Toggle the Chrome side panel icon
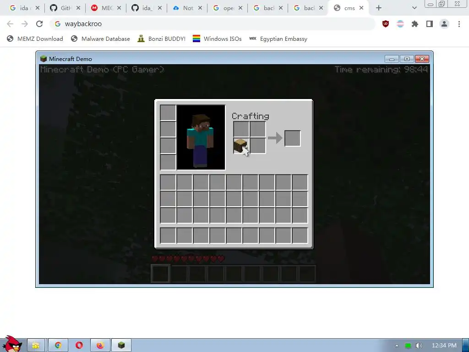This screenshot has height=352, width=469. click(x=430, y=24)
